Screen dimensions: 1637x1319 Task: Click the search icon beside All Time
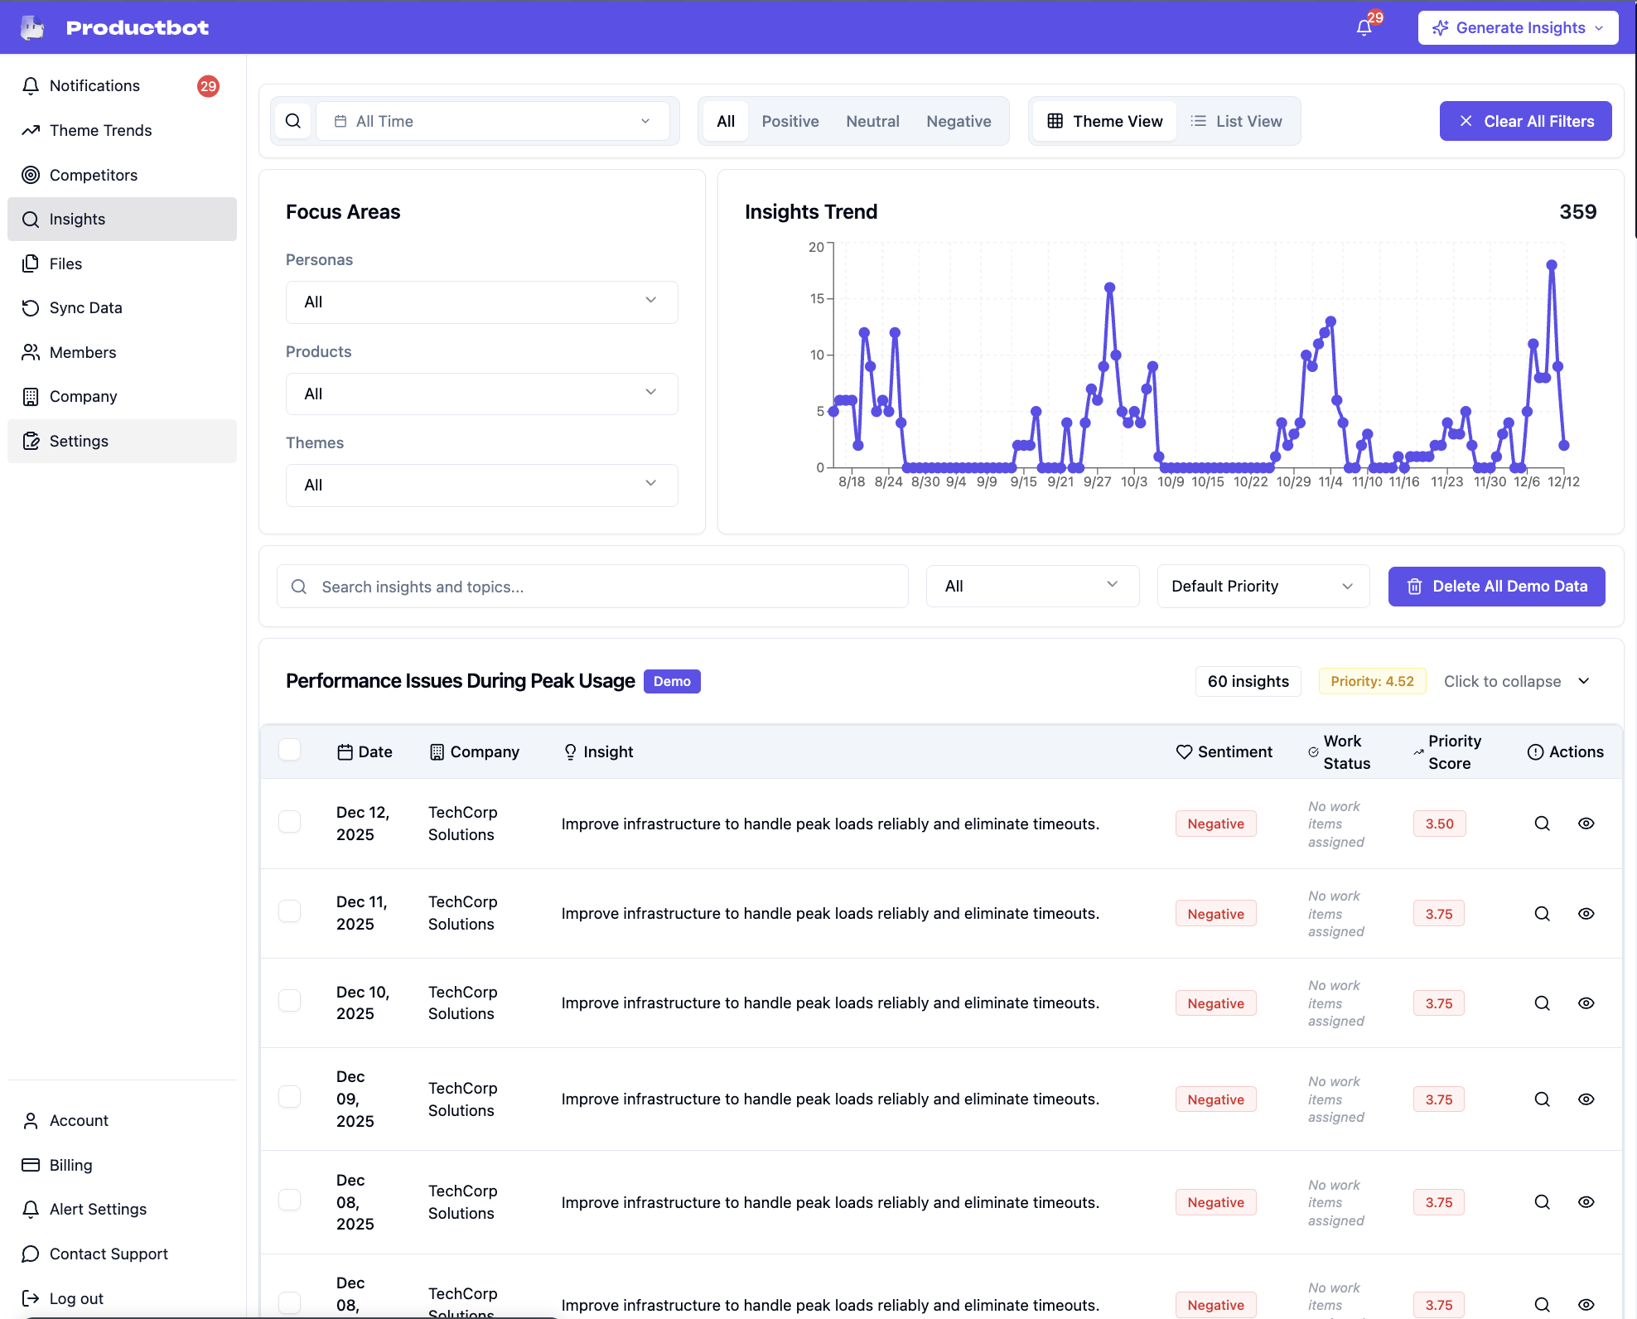293,121
